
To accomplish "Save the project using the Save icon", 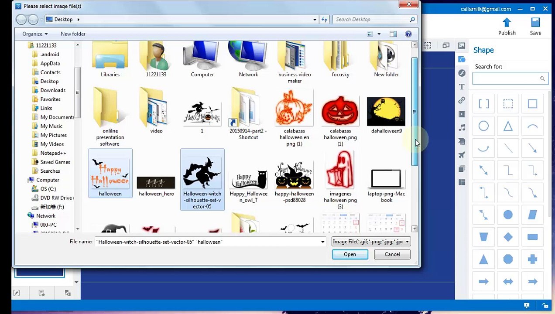I will tap(535, 27).
